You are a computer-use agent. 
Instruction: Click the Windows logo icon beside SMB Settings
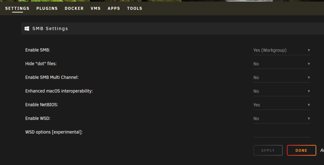pos(27,29)
